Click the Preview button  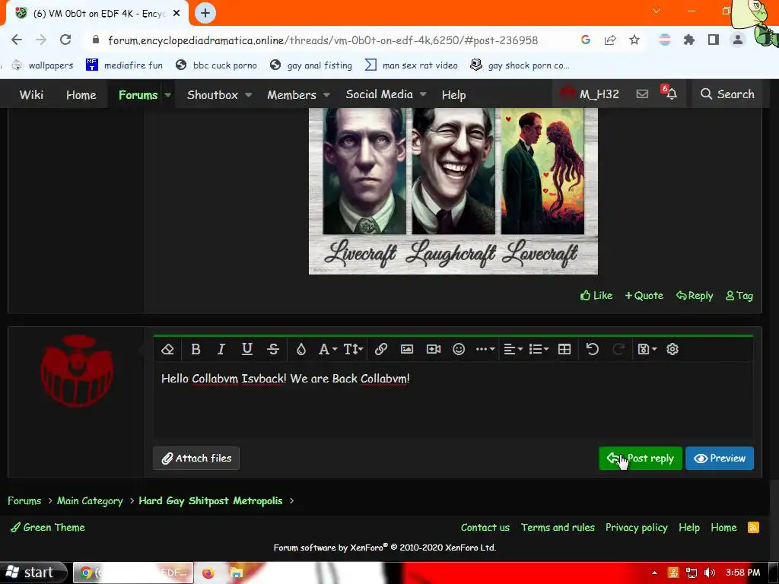point(720,458)
